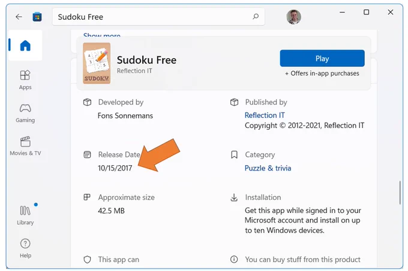The height and width of the screenshot is (271, 408).
Task: Go back with the arrow icon
Action: tap(19, 17)
